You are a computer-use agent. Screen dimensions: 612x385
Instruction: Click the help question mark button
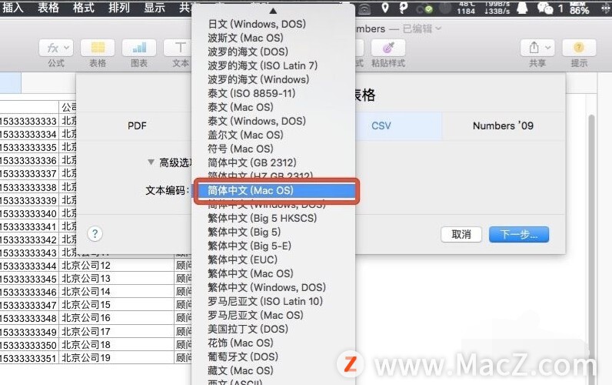point(95,234)
